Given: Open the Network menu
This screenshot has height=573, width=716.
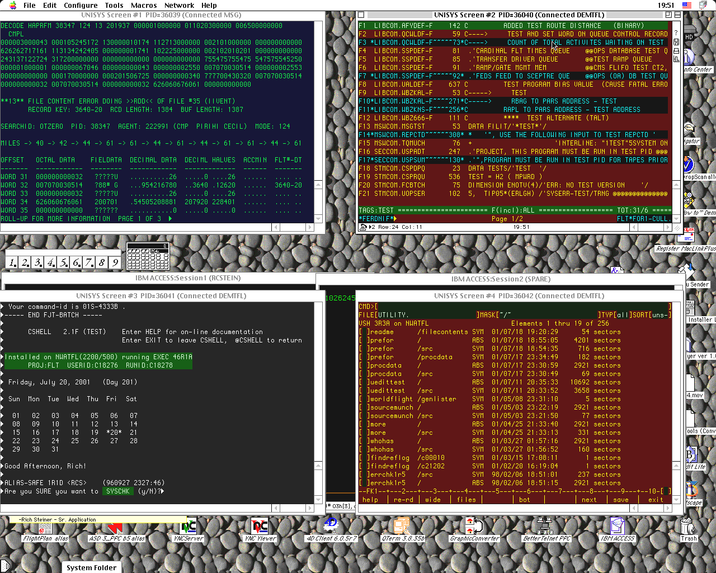Looking at the screenshot, I should coord(179,5).
